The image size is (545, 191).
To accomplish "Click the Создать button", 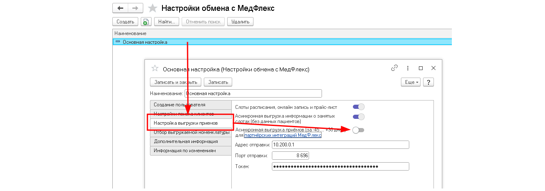I will 125,22.
